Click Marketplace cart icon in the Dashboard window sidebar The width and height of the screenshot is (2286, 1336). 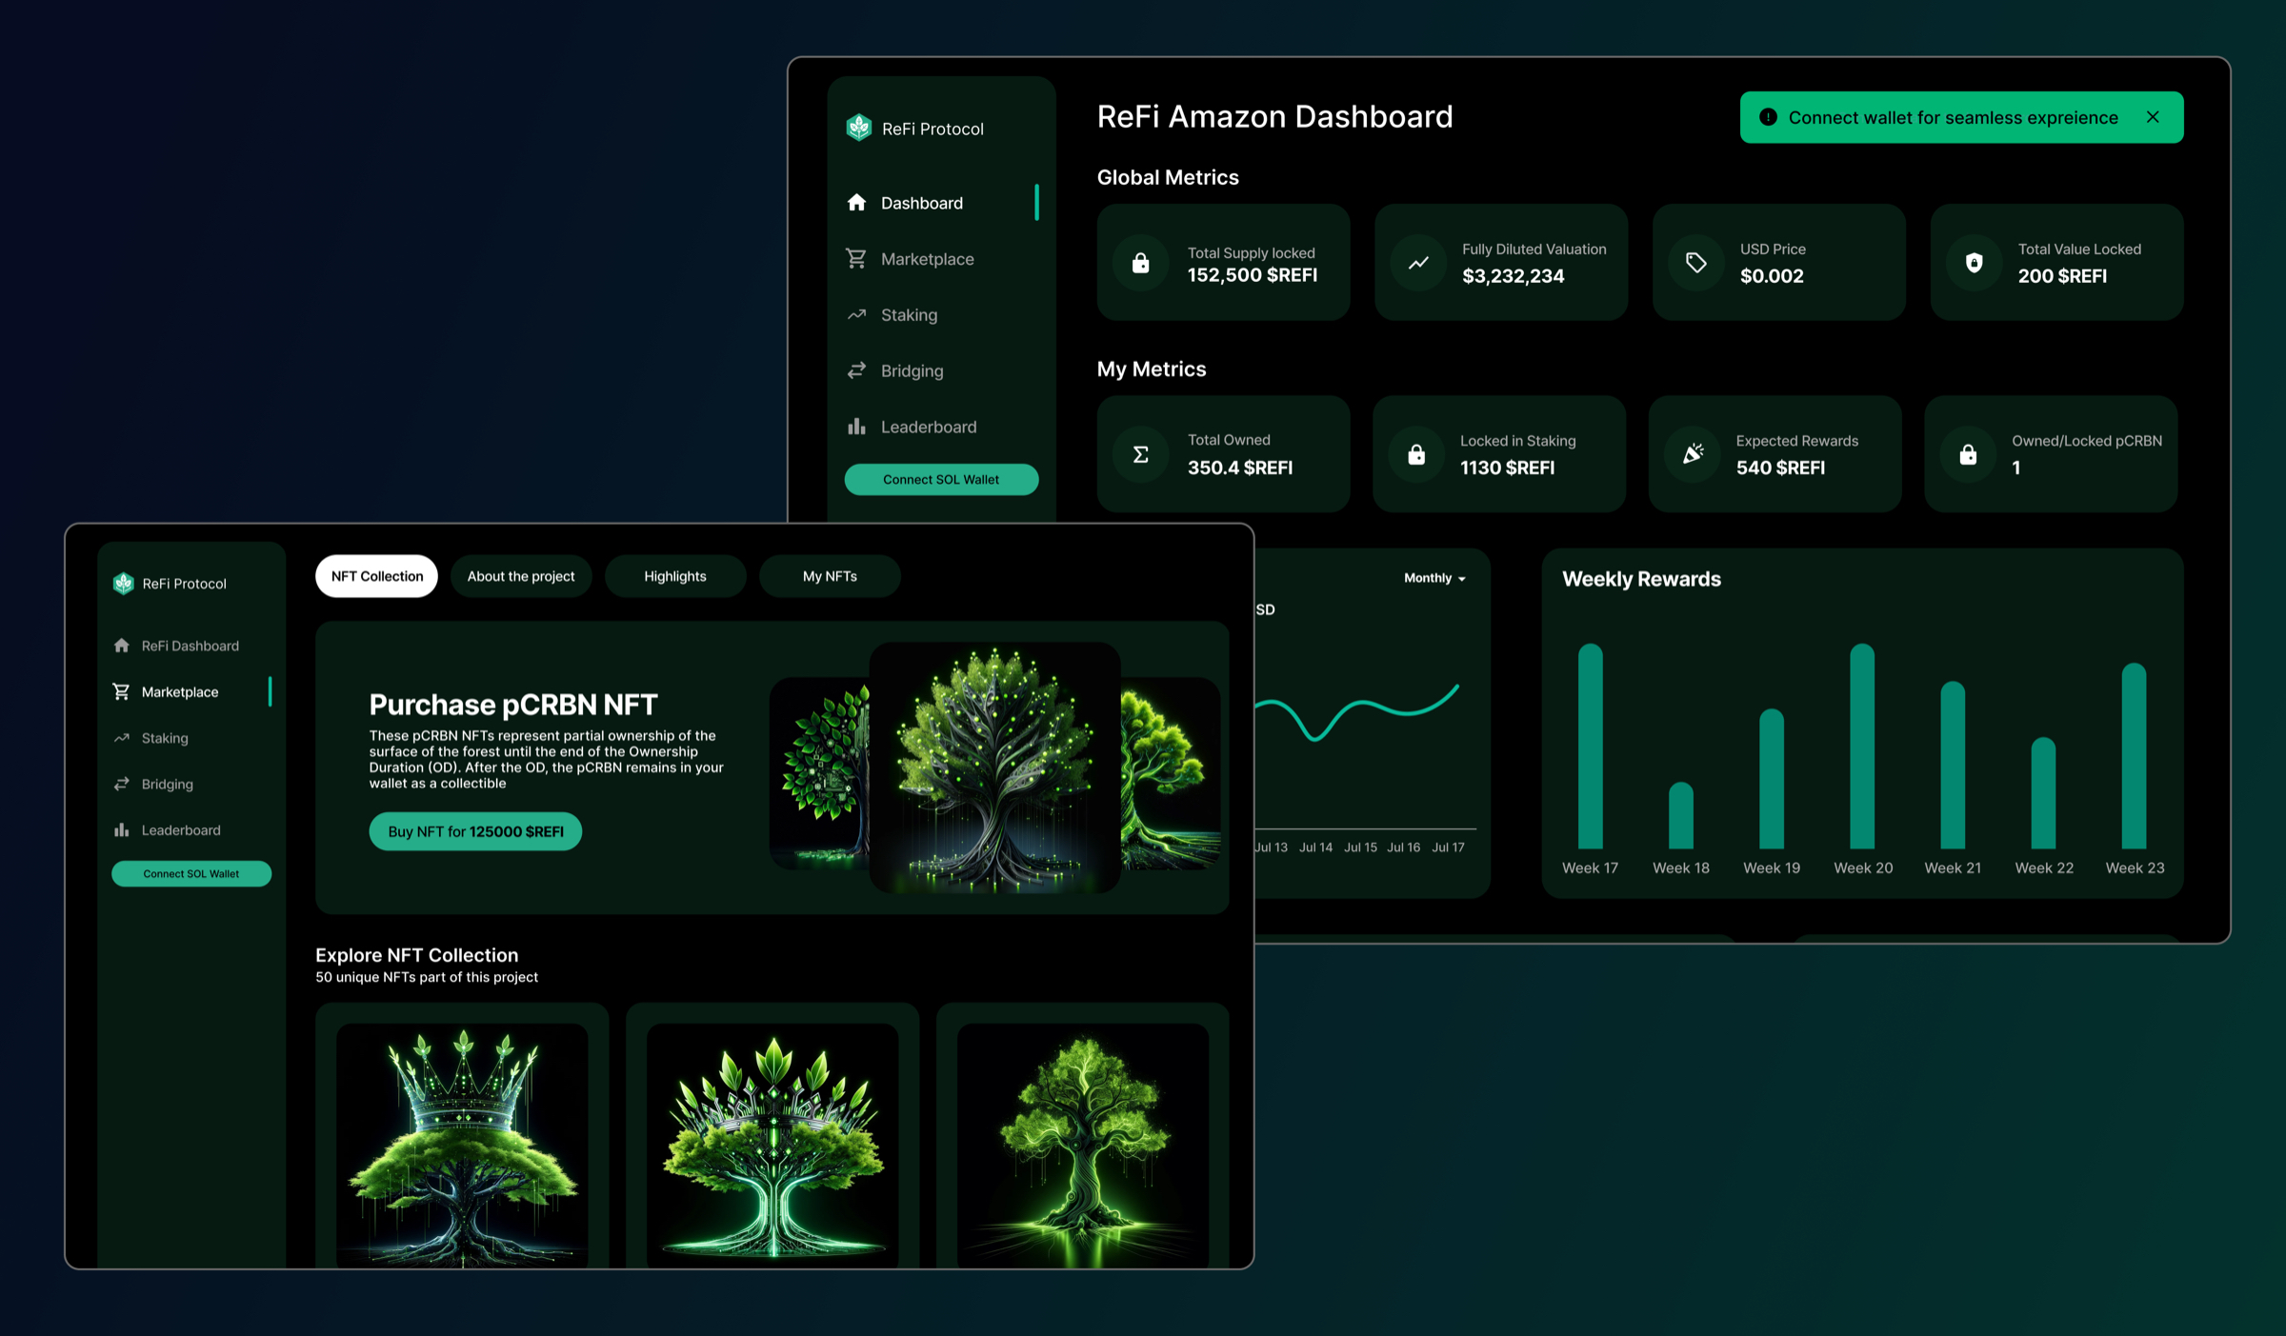coord(856,258)
